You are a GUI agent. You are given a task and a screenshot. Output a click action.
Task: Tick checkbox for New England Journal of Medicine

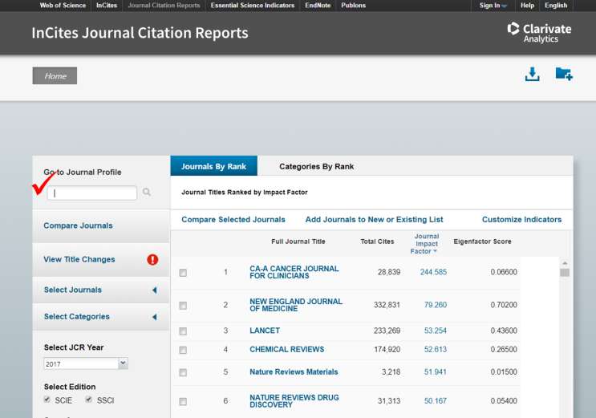(183, 306)
